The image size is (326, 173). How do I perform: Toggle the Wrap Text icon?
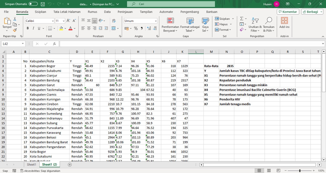(x=114, y=21)
